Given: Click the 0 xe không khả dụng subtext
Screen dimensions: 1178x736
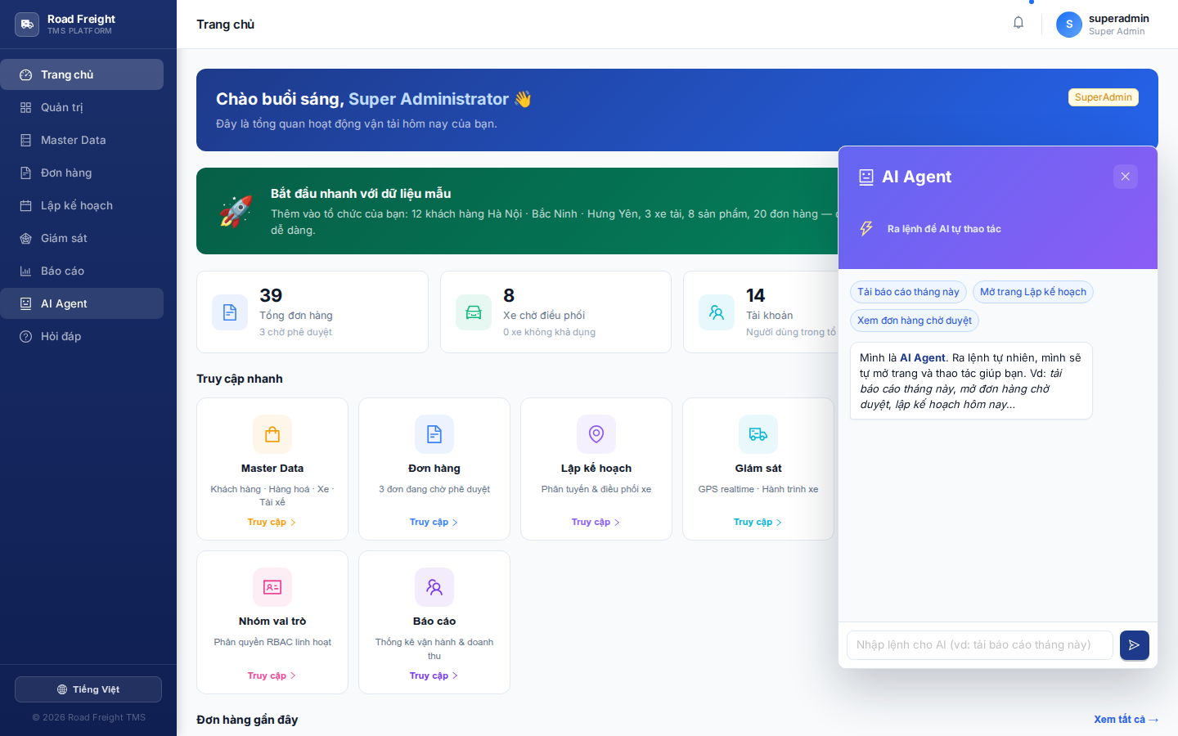Looking at the screenshot, I should [x=549, y=332].
